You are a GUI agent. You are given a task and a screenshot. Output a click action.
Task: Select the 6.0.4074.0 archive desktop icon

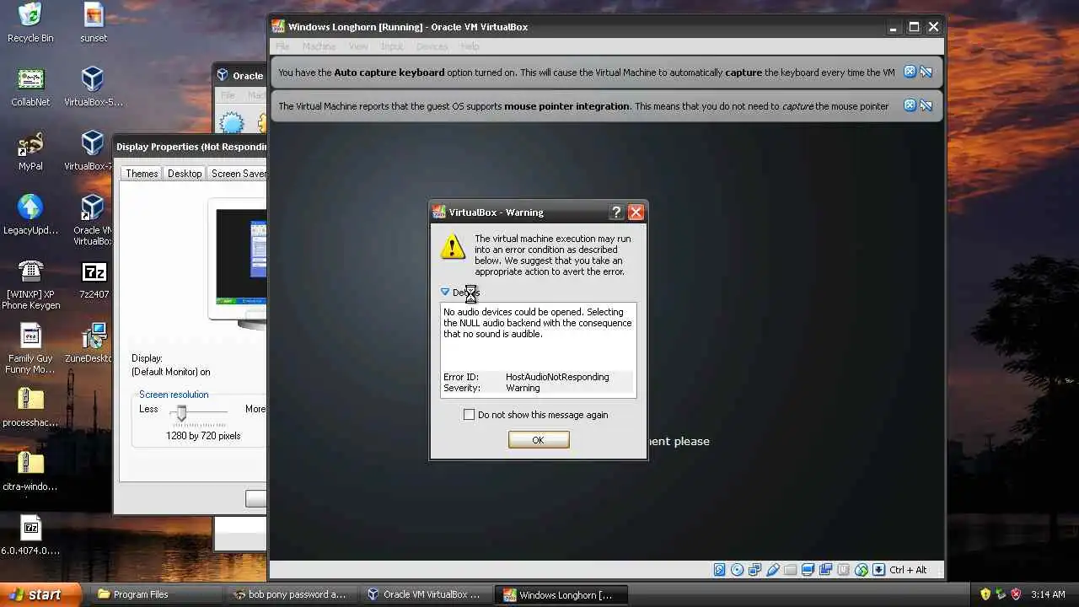pos(30,535)
